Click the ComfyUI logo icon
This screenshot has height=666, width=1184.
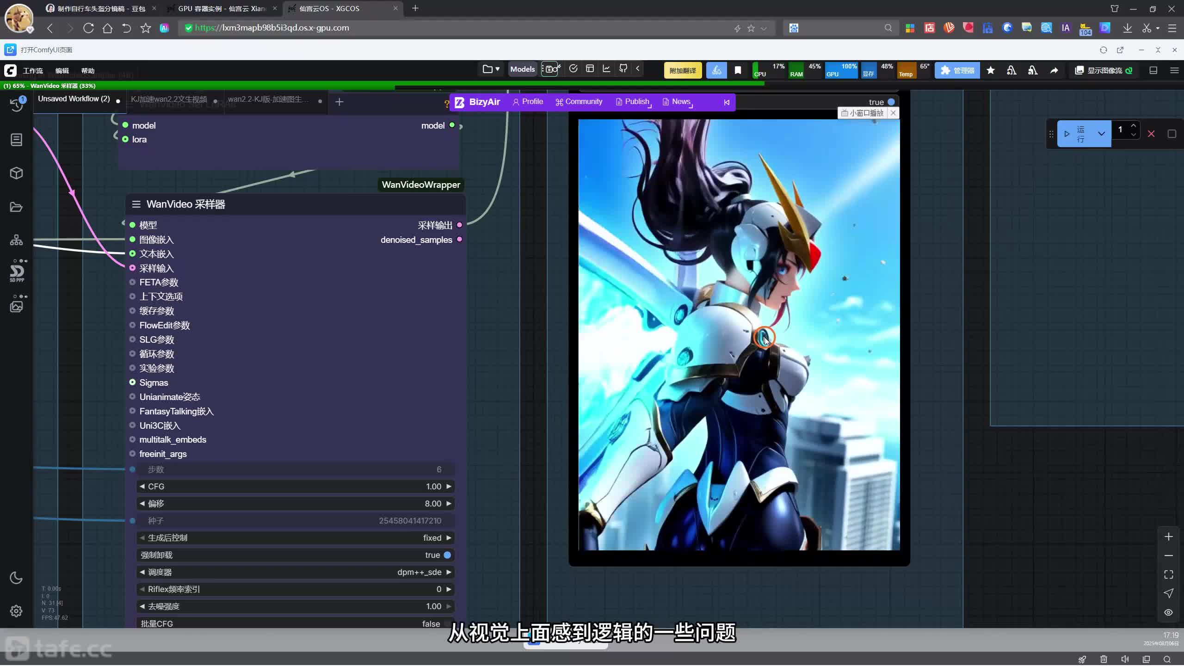(10, 70)
